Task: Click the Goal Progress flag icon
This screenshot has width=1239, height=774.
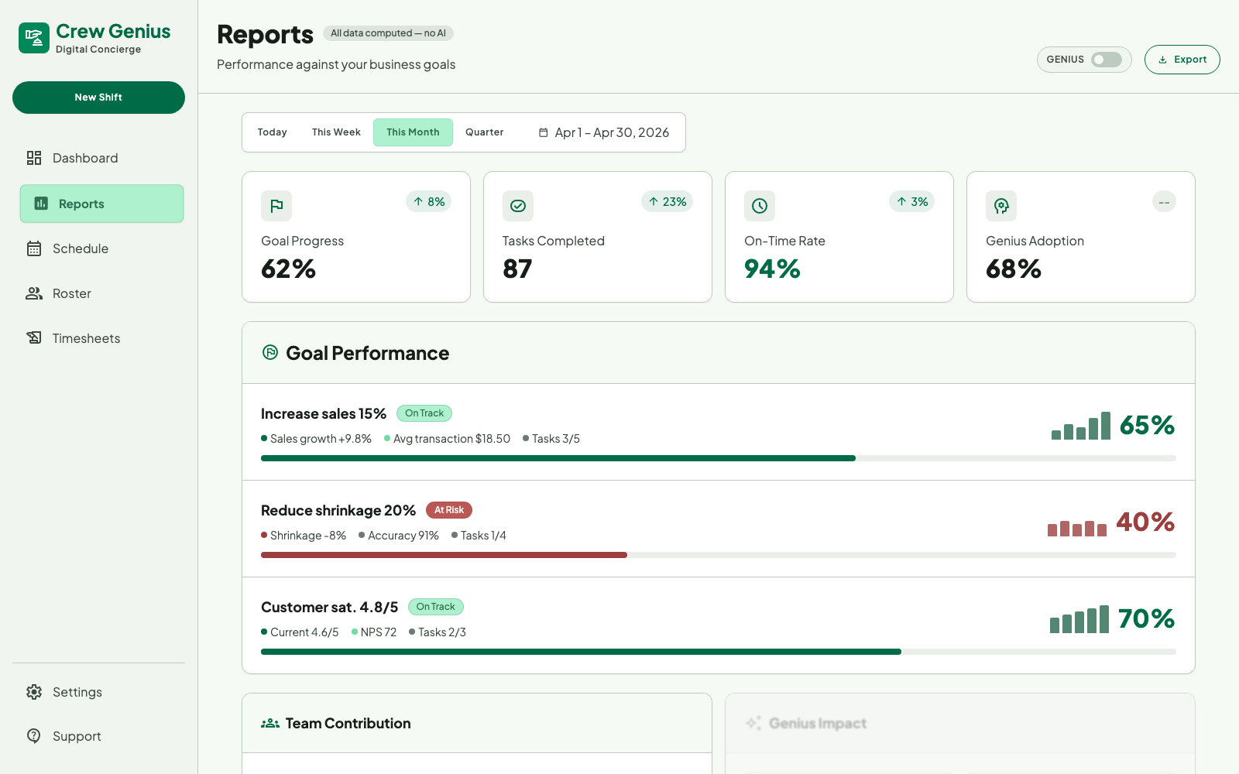Action: coord(276,206)
